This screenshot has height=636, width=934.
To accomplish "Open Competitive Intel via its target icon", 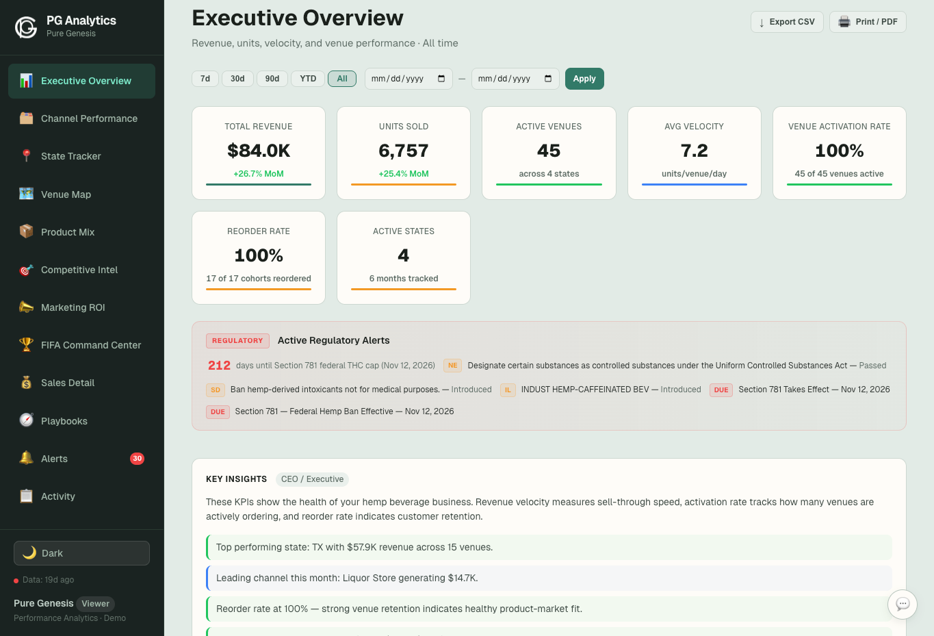I will tap(25, 269).
